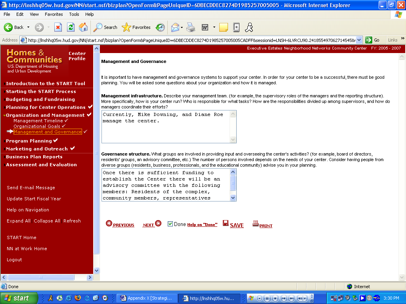Open History clock icon in toolbar
Viewport: 406px width, 304px height.
pyautogui.click(x=160, y=27)
